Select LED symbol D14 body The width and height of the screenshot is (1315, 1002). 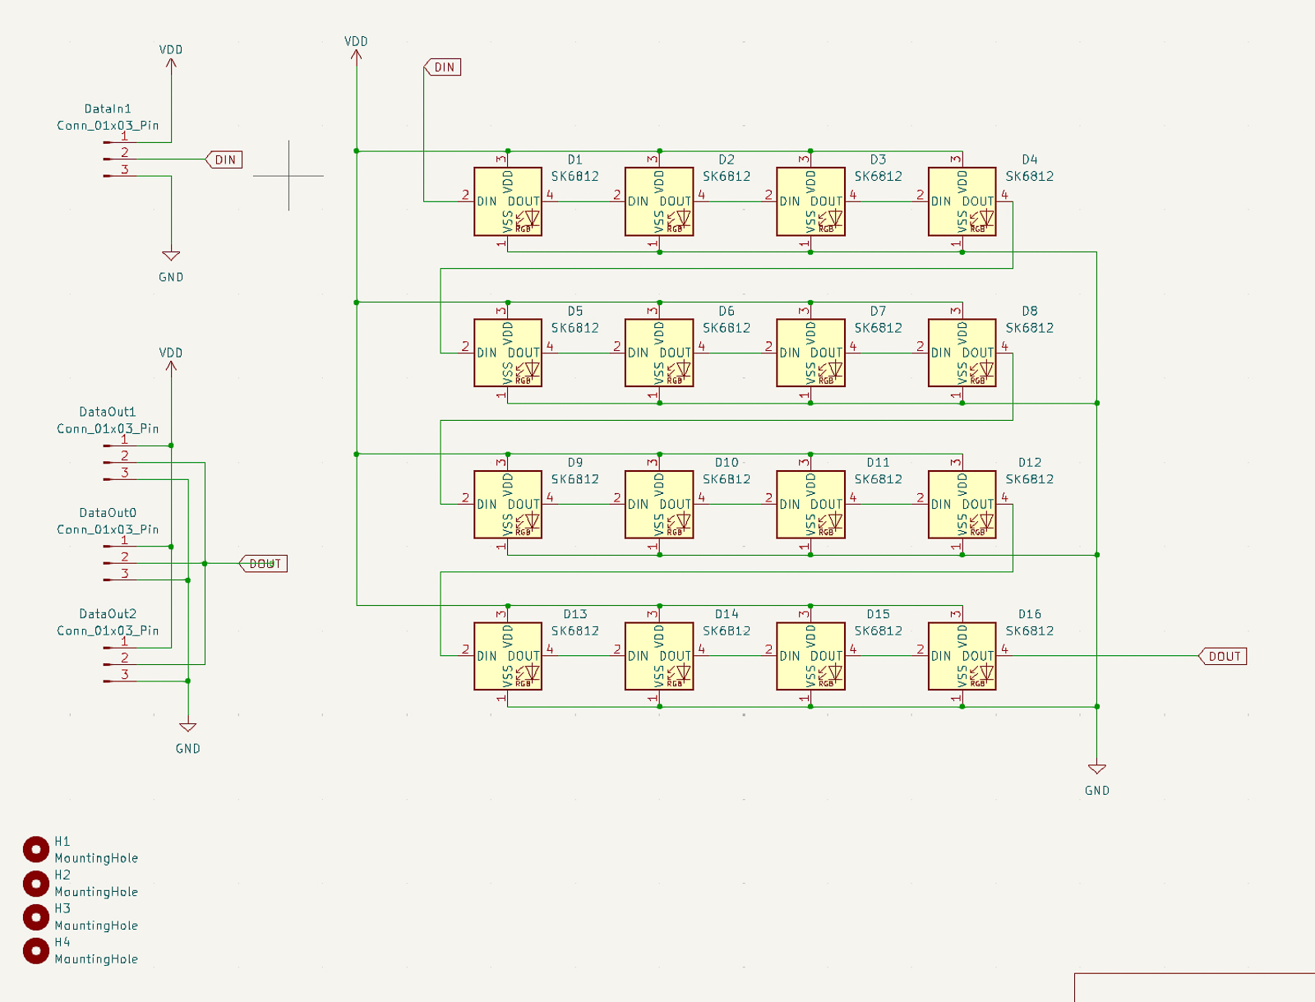(659, 656)
